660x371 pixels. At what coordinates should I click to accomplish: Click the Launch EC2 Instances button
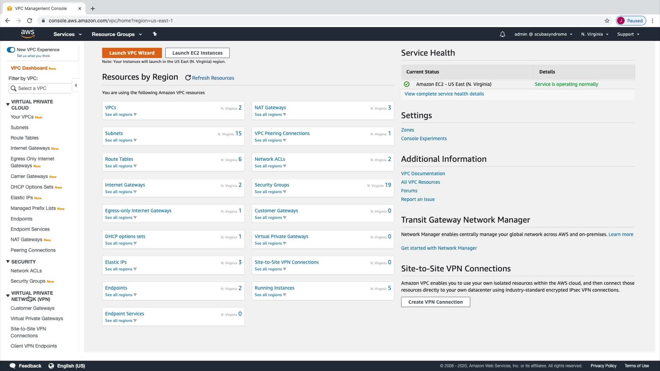click(197, 53)
